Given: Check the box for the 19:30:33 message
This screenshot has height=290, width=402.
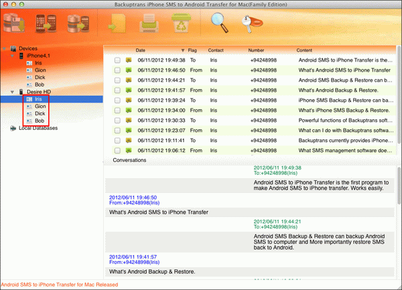Looking at the screenshot, I should (x=117, y=121).
